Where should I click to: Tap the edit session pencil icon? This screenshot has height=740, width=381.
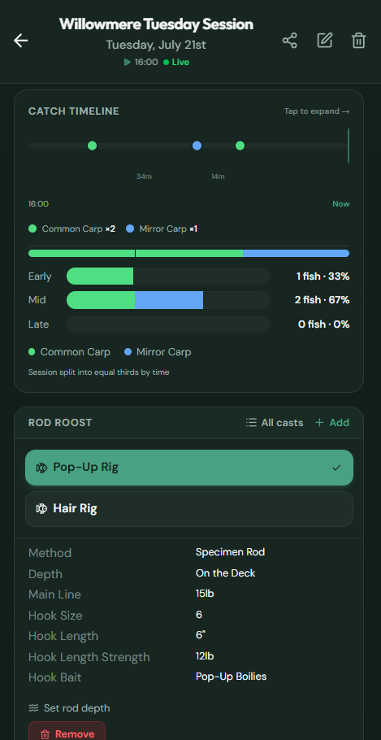tap(324, 41)
